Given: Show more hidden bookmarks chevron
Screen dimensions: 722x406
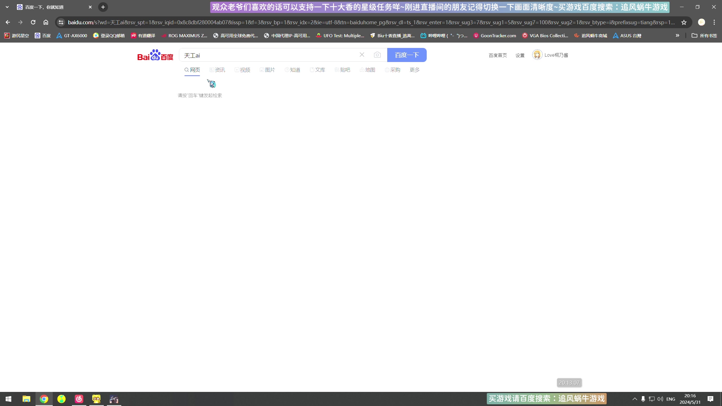Looking at the screenshot, I should [677, 36].
